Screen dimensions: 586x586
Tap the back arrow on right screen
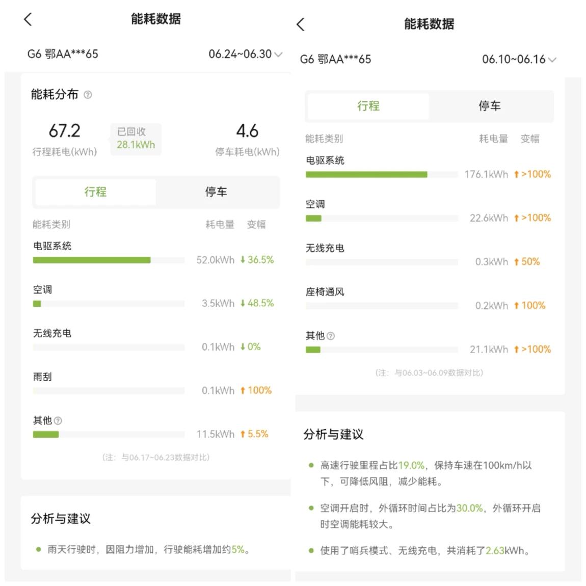pyautogui.click(x=301, y=24)
